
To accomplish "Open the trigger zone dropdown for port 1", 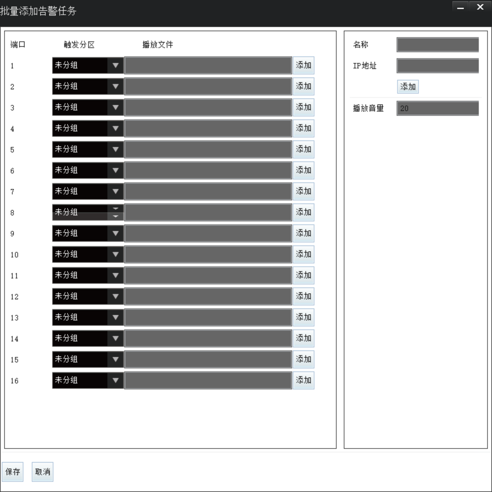I will [116, 66].
